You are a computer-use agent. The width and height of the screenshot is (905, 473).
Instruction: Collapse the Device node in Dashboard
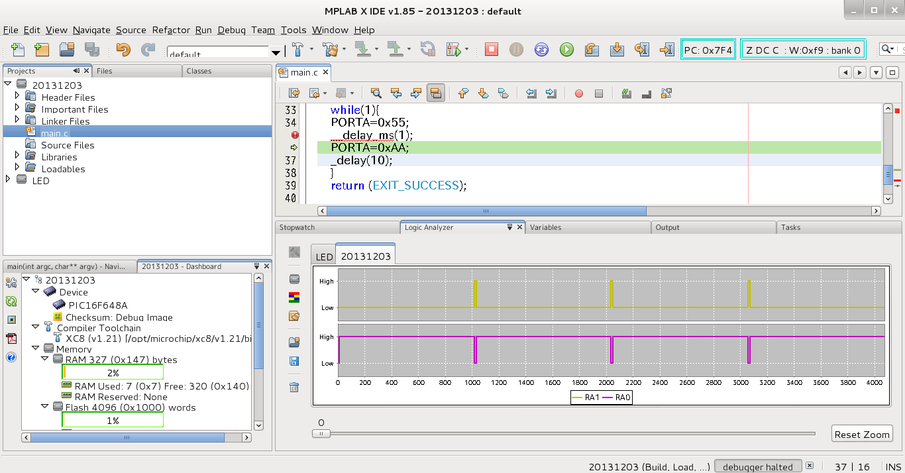coord(36,291)
